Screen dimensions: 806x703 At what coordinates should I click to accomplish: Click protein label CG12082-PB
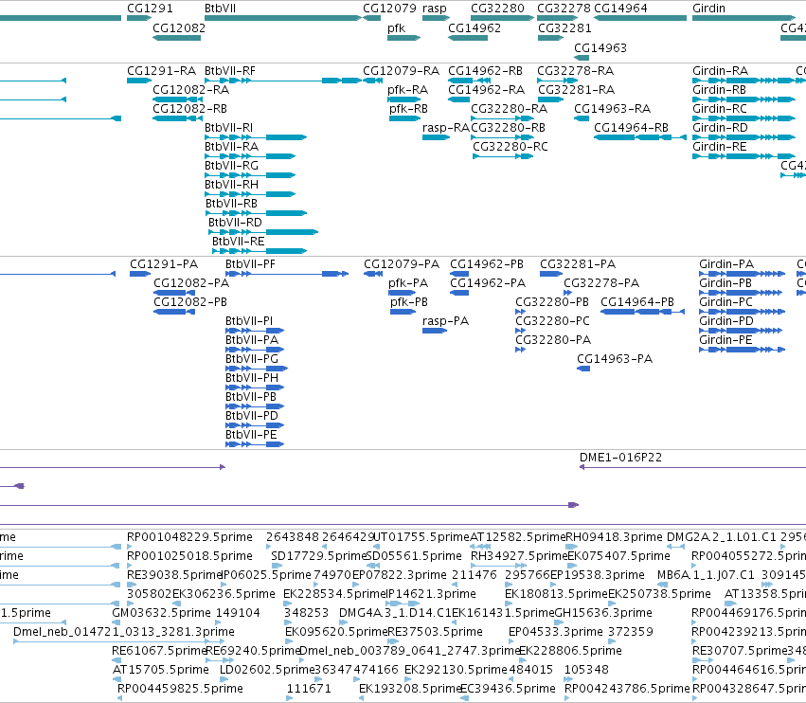[x=190, y=302]
